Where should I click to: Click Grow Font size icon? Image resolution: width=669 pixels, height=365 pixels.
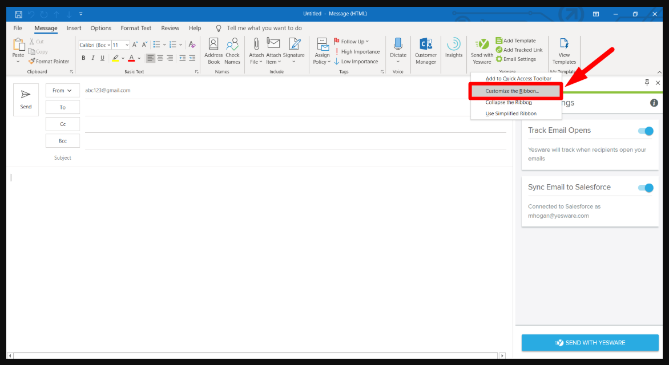[135, 45]
